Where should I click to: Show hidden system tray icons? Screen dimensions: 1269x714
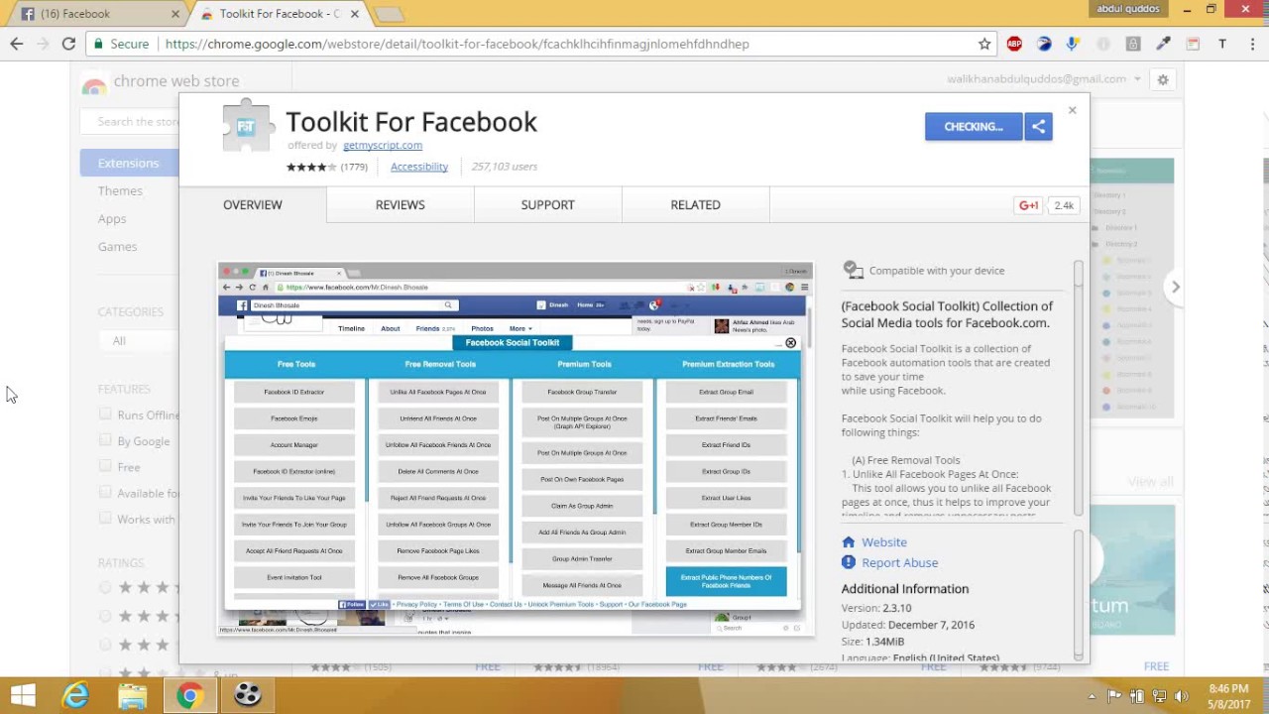[1092, 696]
